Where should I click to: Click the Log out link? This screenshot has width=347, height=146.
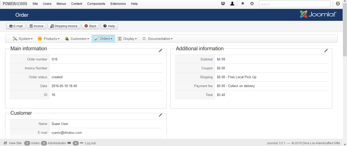click(x=90, y=143)
